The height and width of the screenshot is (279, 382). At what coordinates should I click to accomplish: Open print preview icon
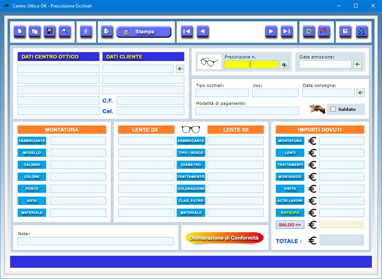point(107,31)
